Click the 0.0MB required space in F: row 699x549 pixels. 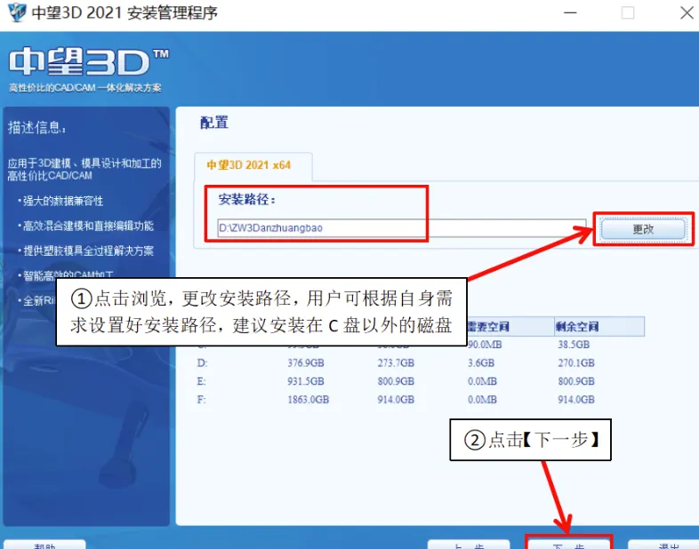click(482, 400)
